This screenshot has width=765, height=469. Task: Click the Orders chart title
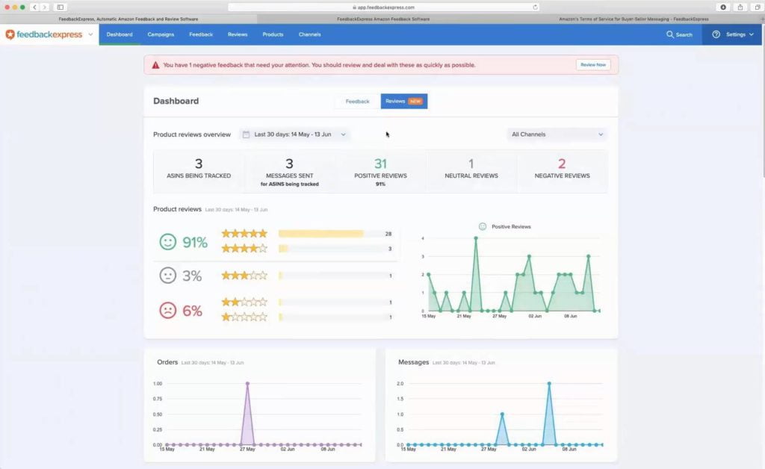167,362
